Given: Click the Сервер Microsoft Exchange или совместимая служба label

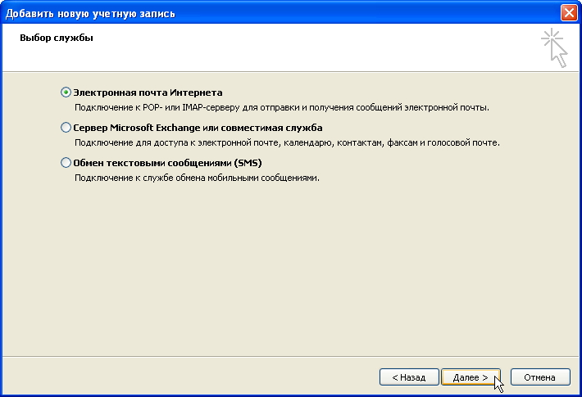Looking at the screenshot, I should pos(198,128).
